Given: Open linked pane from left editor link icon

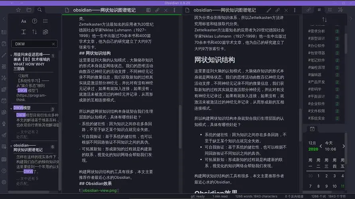Looking at the screenshot, I should pos(157,10).
